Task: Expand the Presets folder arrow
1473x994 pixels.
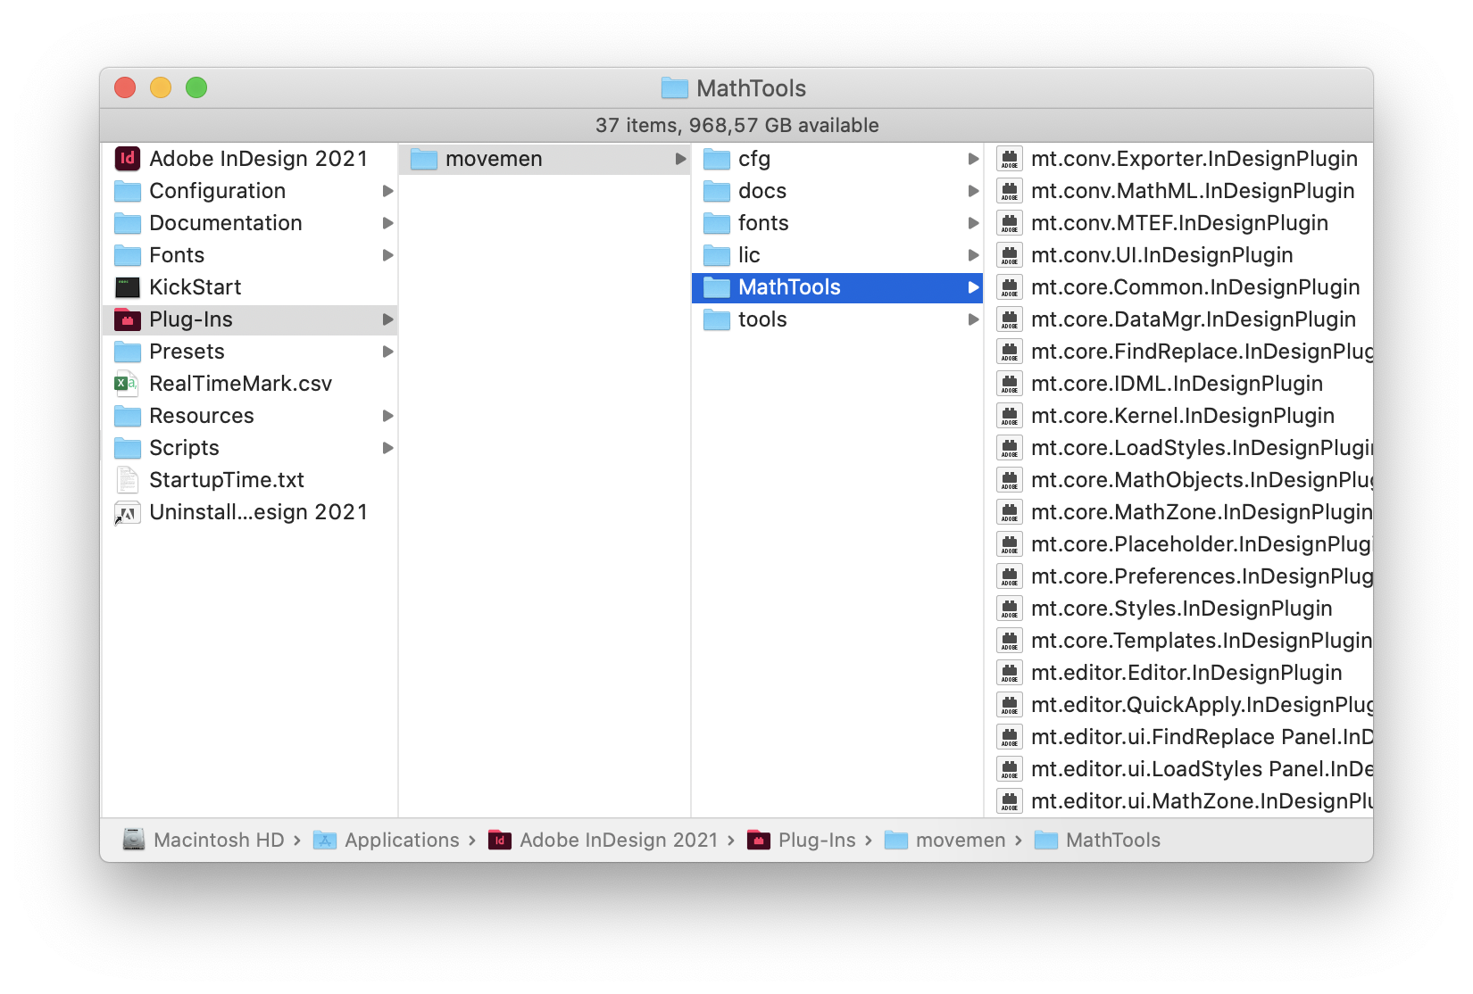Action: tap(387, 352)
